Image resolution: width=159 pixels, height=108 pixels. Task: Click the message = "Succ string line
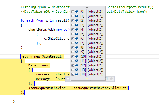point(51,79)
